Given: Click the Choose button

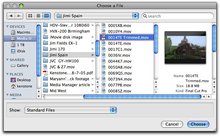Looking at the screenshot, I should (x=198, y=124).
